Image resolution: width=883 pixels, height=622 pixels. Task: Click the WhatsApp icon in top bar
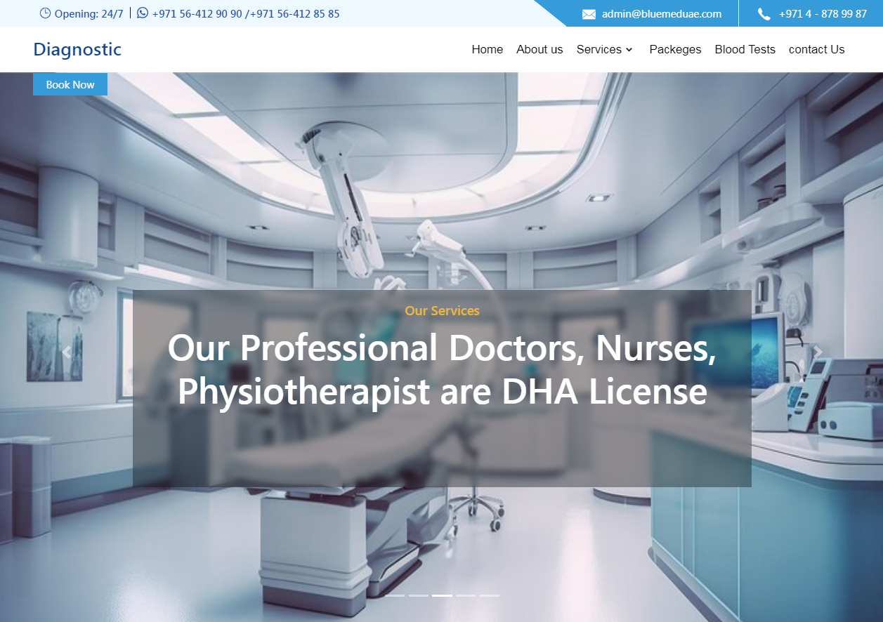pos(143,13)
